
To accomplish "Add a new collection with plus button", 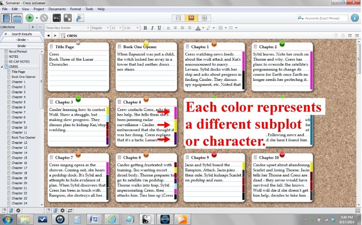I will [33, 27].
